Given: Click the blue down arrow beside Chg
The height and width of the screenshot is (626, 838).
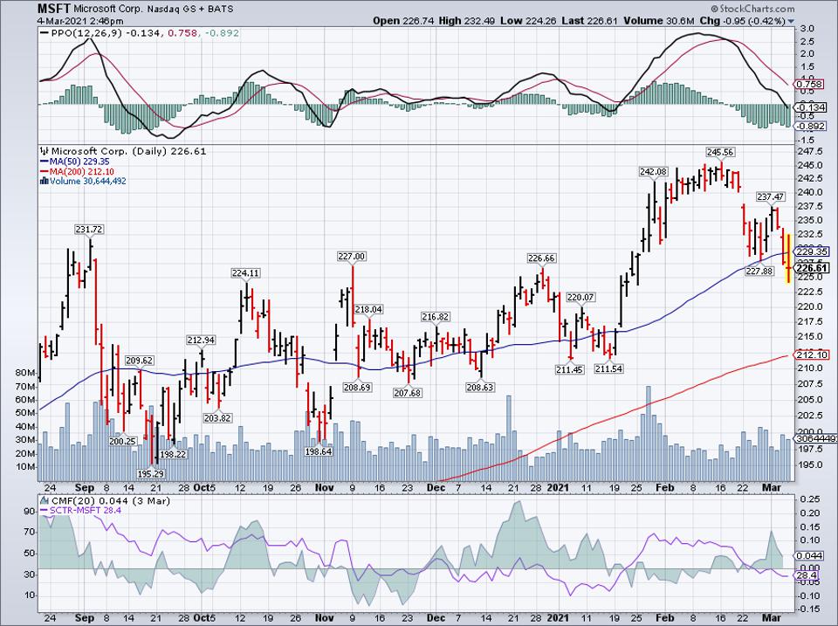Looking at the screenshot, I should coord(791,20).
